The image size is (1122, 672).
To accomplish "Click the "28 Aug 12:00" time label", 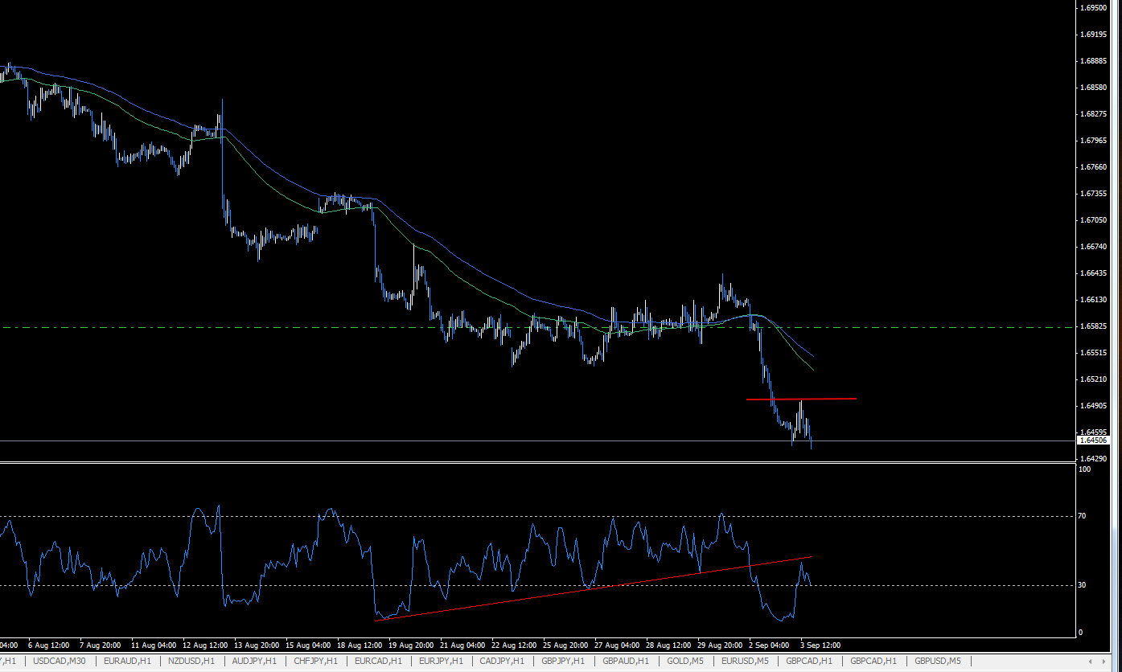I will [669, 645].
